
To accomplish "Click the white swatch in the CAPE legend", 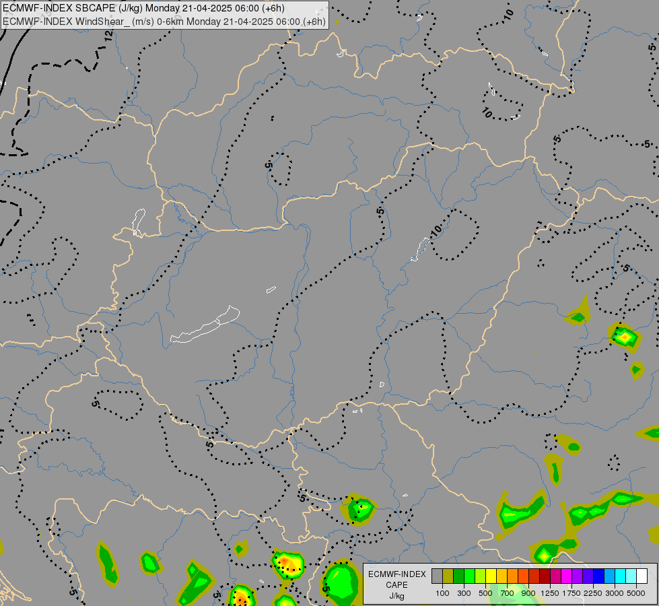I will 642,576.
